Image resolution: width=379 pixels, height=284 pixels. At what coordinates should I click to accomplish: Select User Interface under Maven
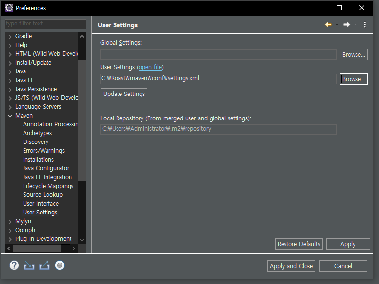coord(41,204)
